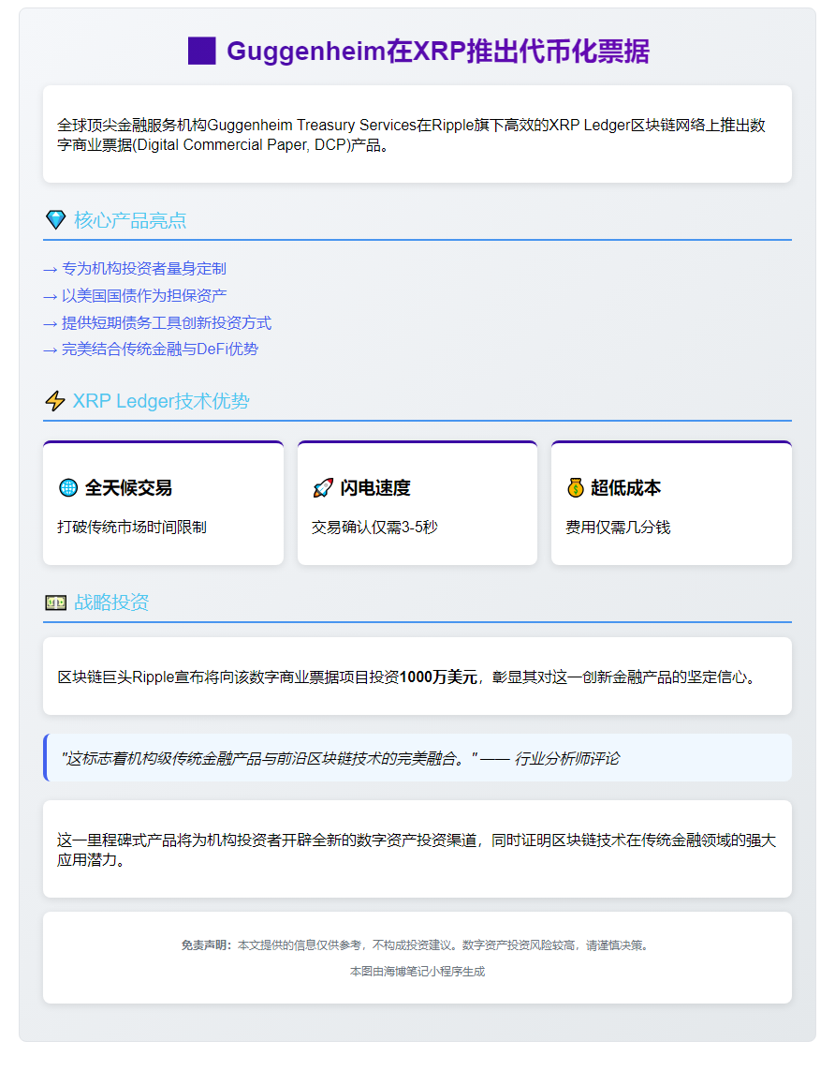Click the card title 闪电速度
Image resolution: width=835 pixels, height=1071 pixels.
pyautogui.click(x=375, y=487)
